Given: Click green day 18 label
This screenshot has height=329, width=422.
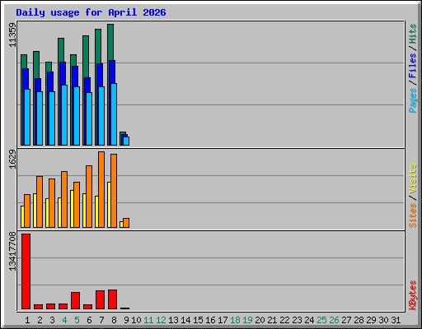Looking at the screenshot, I should [235, 320].
